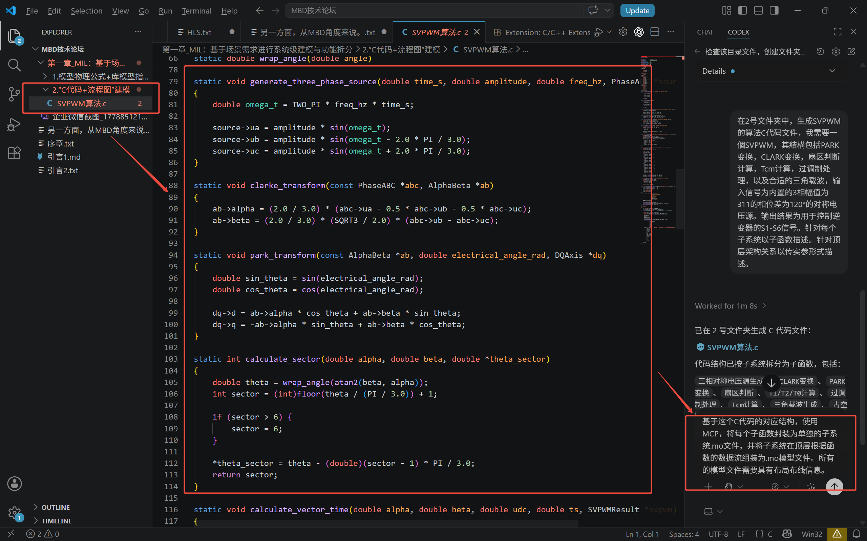Click the chat sparkle icon in title bar
The image size is (867, 541).
click(593, 10)
